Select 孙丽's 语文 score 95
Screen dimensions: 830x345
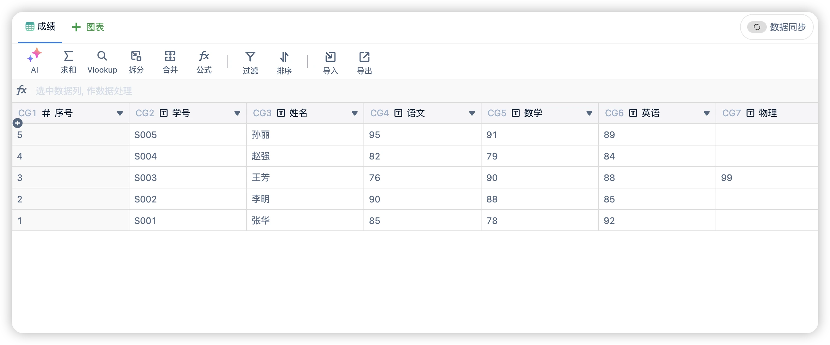422,135
